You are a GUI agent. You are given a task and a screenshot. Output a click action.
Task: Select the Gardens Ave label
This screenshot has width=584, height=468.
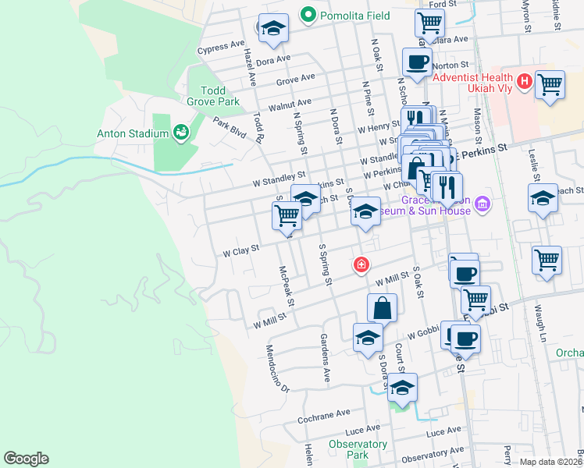[x=325, y=357]
